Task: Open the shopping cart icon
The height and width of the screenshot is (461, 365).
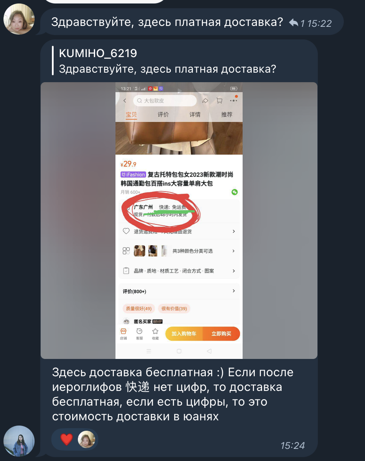Action: point(219,101)
